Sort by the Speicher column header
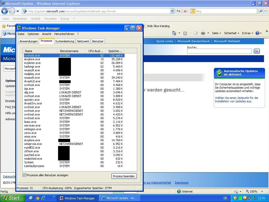Screen dimensions: 269x202 click(115, 51)
